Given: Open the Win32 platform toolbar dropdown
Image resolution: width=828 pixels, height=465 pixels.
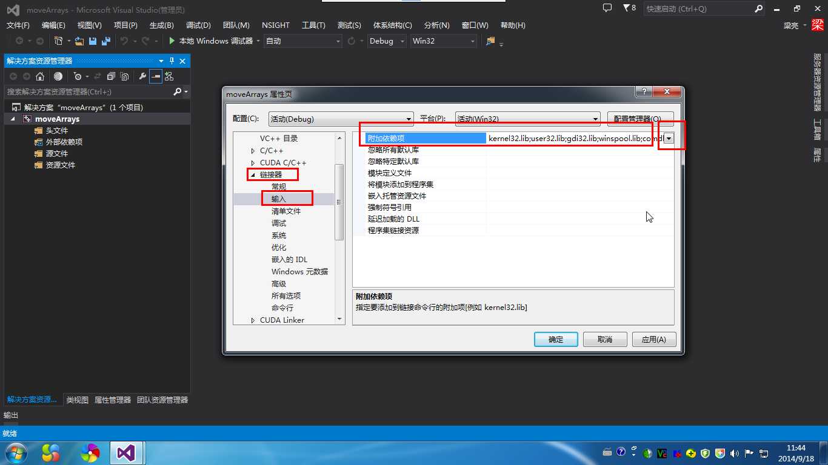Looking at the screenshot, I should coord(443,41).
